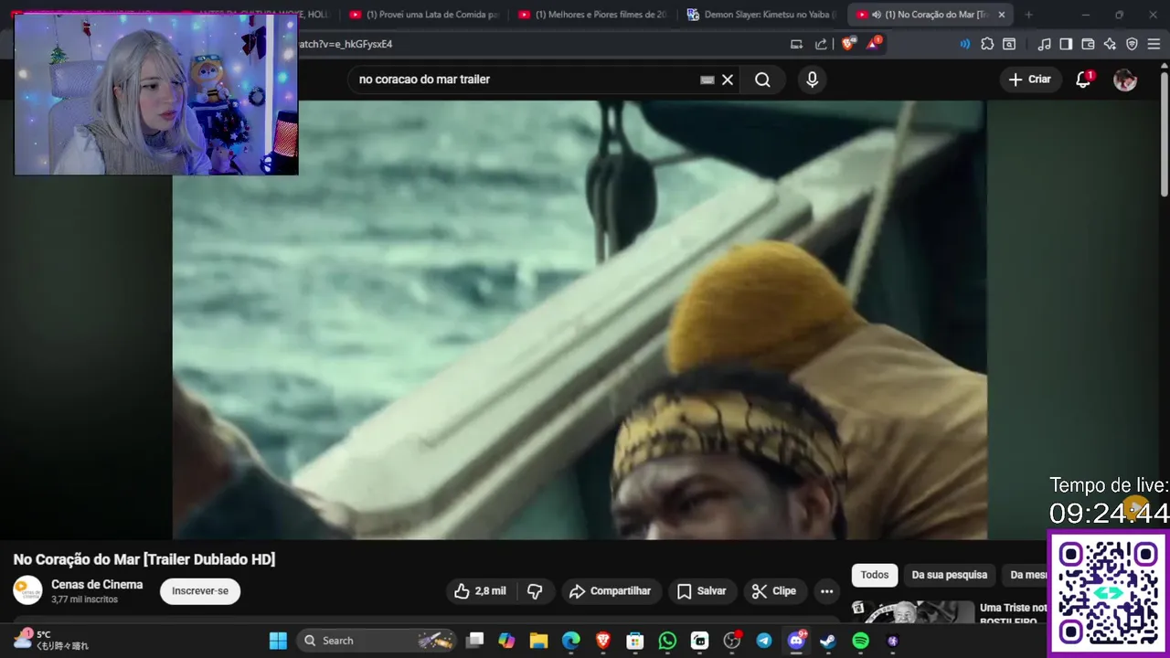The height and width of the screenshot is (658, 1170).
Task: Open the on-screen keyboard icon in search box
Action: coord(707,80)
